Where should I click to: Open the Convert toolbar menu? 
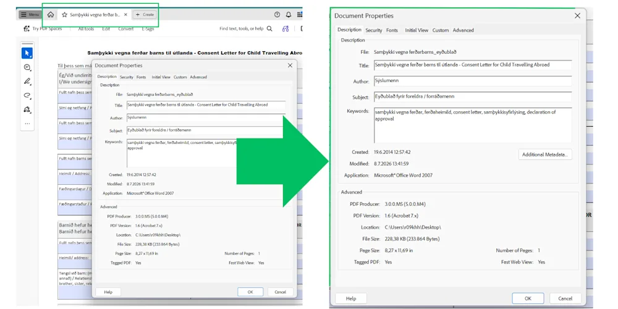click(125, 29)
